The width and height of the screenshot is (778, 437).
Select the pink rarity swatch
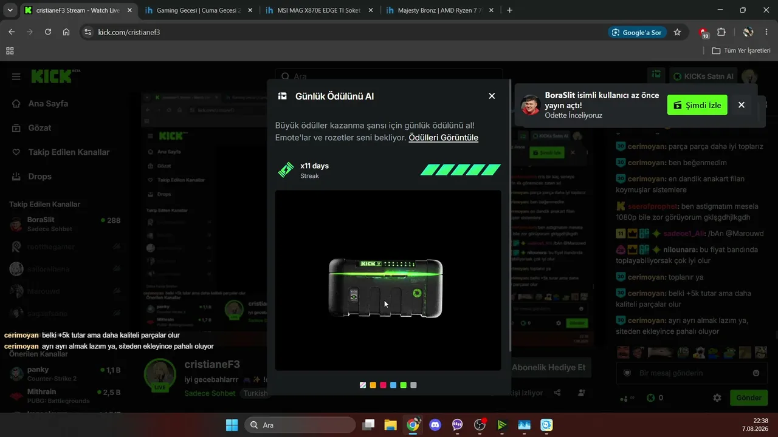[383, 385]
